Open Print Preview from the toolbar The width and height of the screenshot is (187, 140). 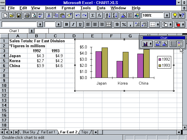click(x=34, y=15)
